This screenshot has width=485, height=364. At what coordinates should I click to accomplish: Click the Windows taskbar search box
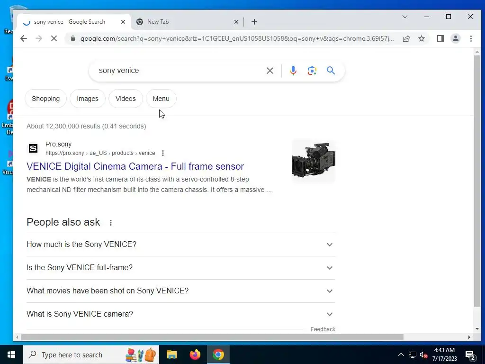91,355
